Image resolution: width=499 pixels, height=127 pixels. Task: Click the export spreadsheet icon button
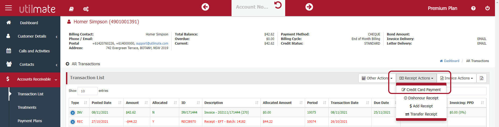pyautogui.click(x=482, y=78)
